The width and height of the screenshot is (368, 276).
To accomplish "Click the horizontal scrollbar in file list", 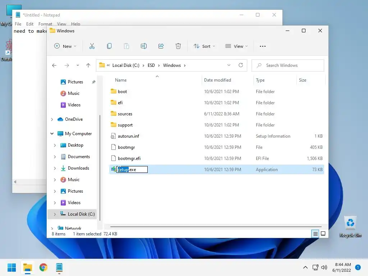I will (216, 227).
